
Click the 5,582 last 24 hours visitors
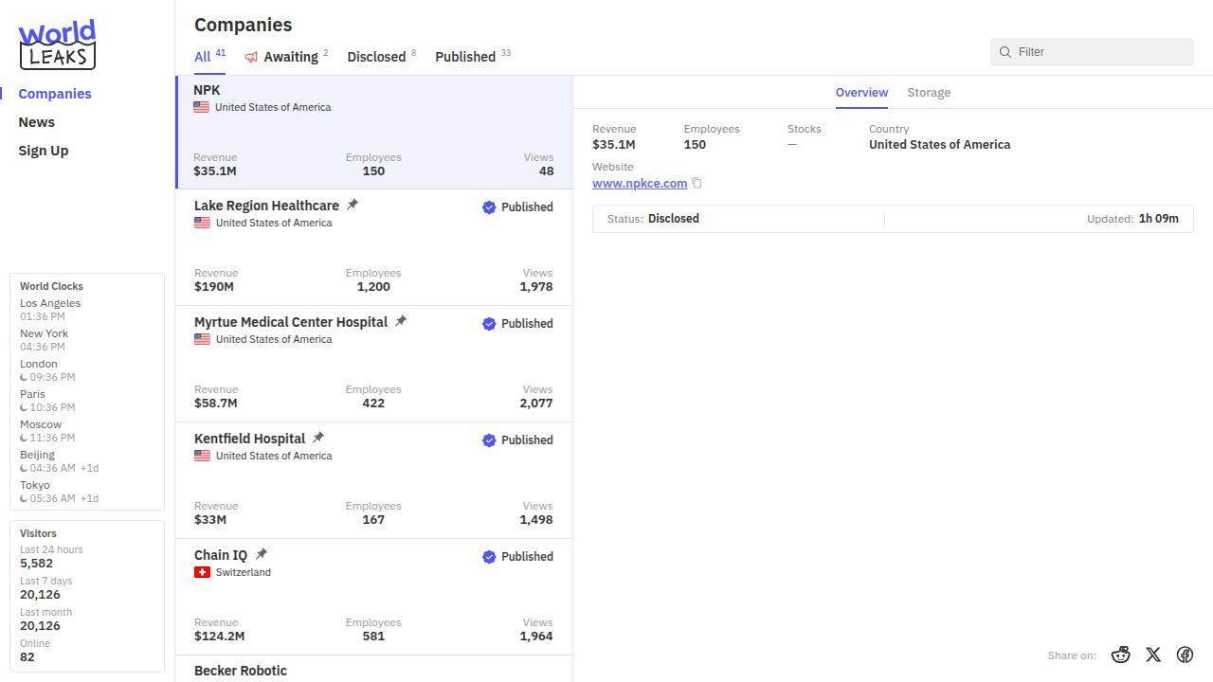coord(37,564)
